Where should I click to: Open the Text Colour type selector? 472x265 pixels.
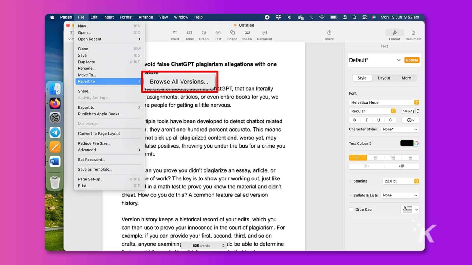pyautogui.click(x=360, y=143)
